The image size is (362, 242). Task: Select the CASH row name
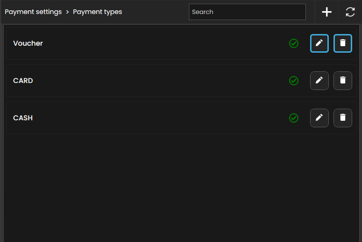click(x=23, y=118)
